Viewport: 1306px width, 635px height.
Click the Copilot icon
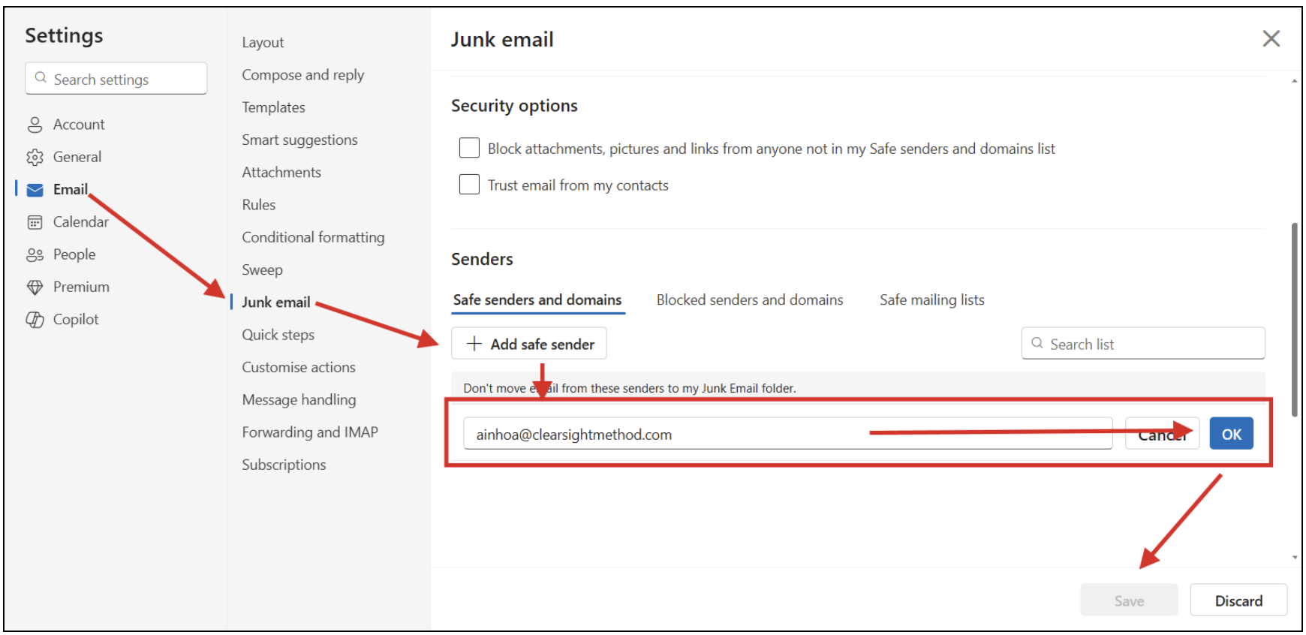pos(35,320)
